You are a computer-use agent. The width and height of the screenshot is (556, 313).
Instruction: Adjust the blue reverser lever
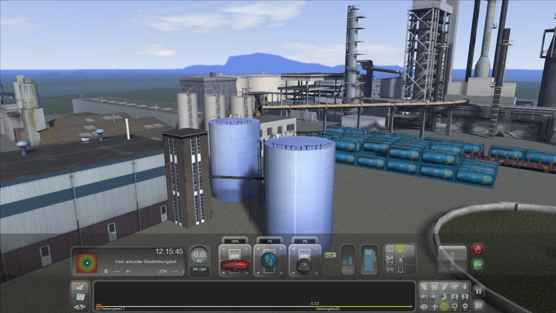click(x=270, y=260)
